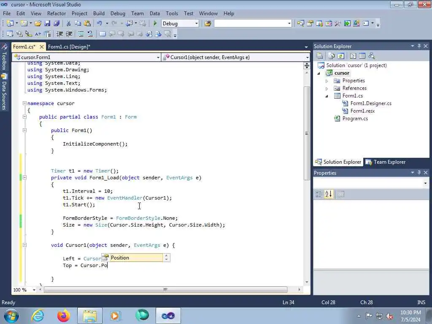Image resolution: width=432 pixels, height=324 pixels.
Task: Collapse the Form1.cs node in Solution Explorer
Action: [x=327, y=96]
